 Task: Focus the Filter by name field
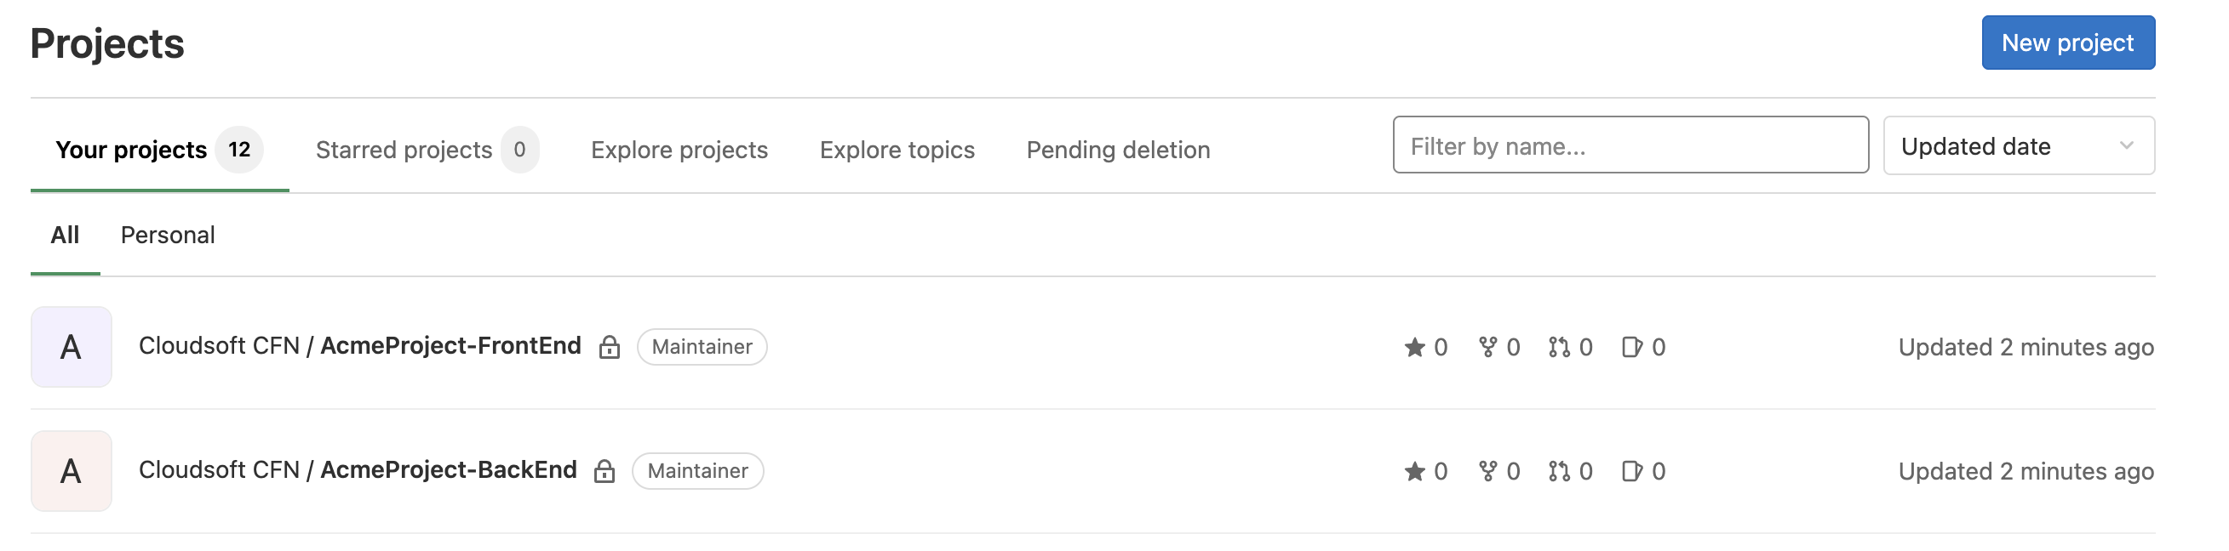1630,146
